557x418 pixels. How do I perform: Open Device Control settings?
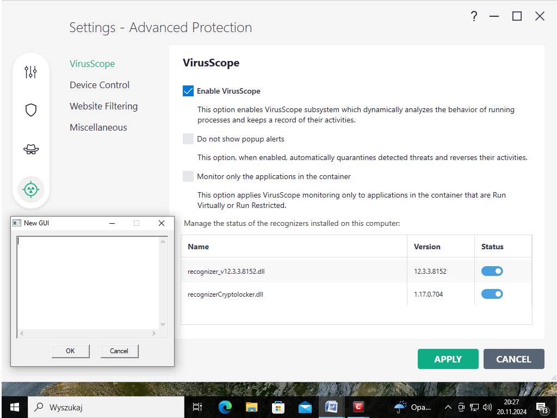click(100, 85)
